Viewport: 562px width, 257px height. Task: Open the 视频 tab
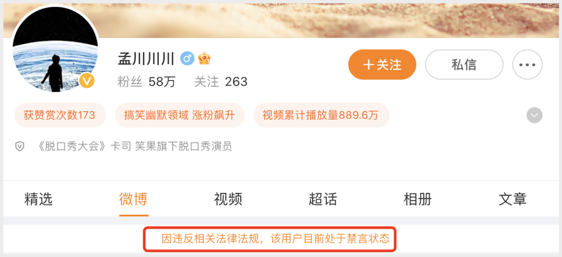coord(228,199)
